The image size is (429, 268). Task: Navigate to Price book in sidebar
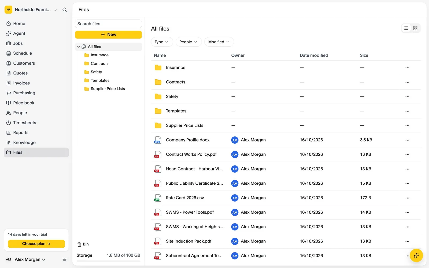coord(36,103)
